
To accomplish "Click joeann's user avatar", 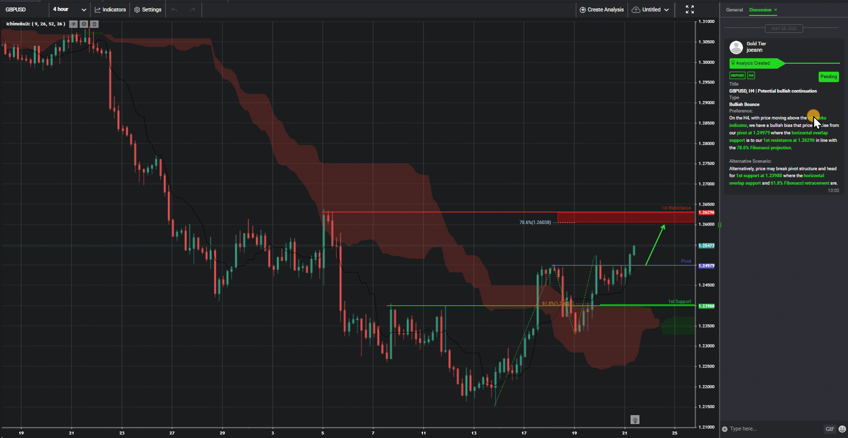I will (736, 47).
